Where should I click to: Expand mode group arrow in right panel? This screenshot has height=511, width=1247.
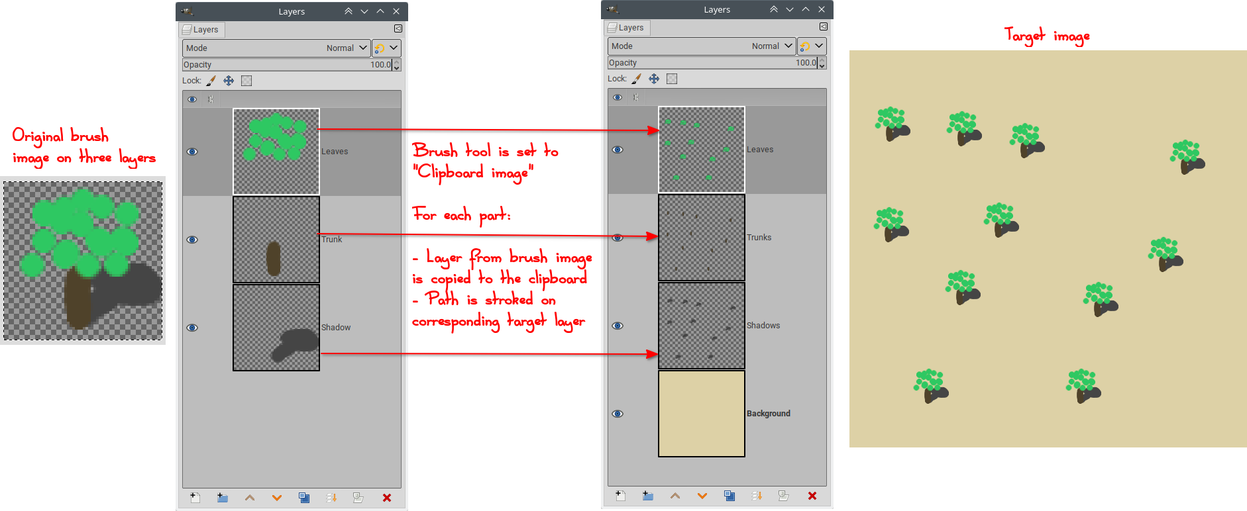tap(819, 46)
